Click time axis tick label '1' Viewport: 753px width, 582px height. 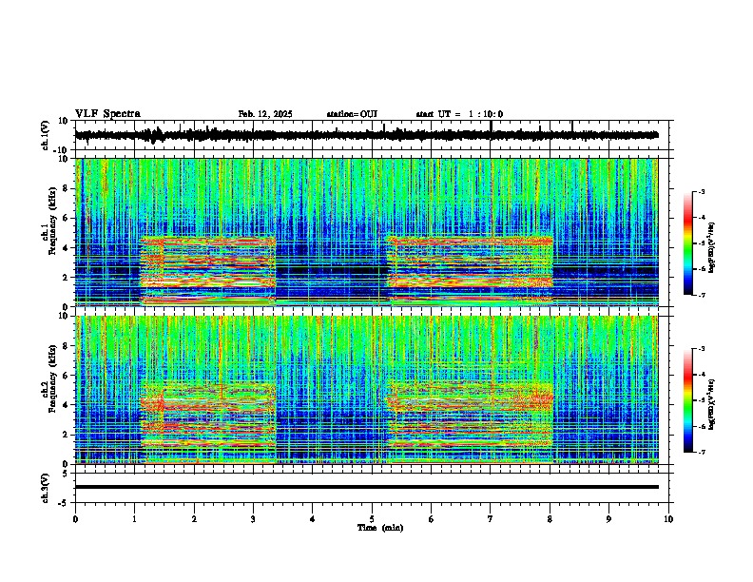pos(134,519)
